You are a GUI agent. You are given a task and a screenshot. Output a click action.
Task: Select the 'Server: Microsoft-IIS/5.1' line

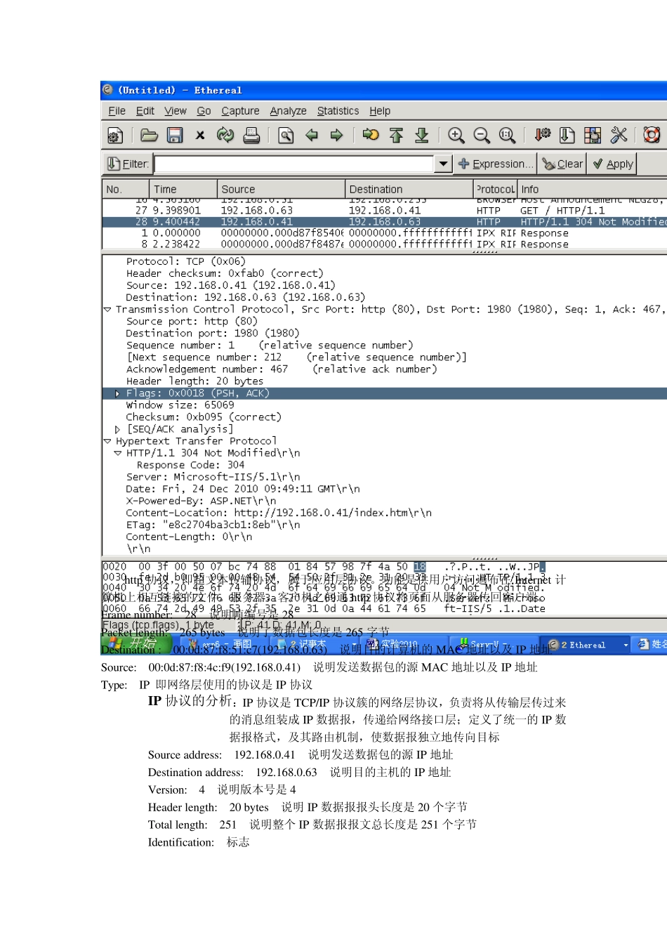click(x=213, y=477)
